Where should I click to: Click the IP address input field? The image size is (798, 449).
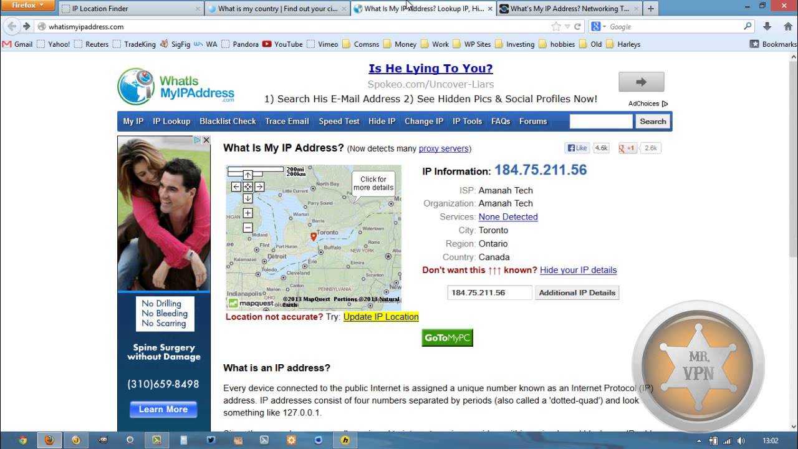pyautogui.click(x=489, y=292)
